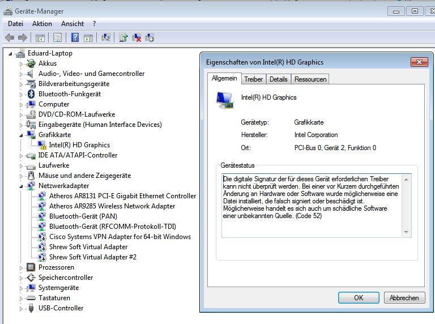Collapse the Netzwerkadapter node
This screenshot has height=324, width=435.
click(x=21, y=186)
